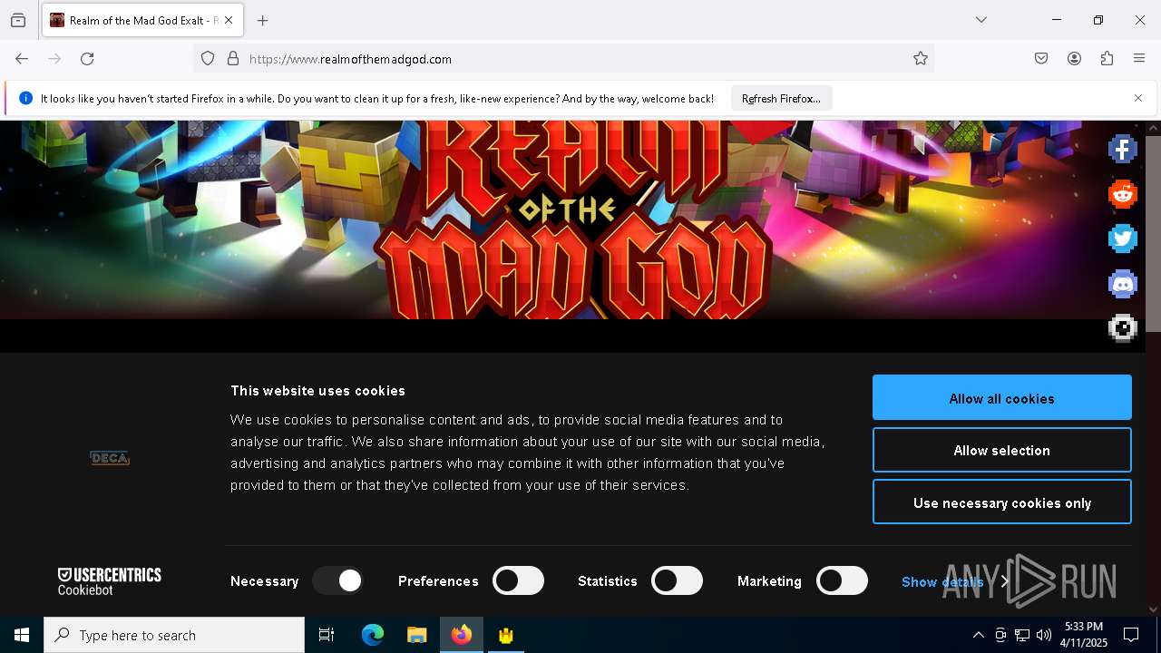The height and width of the screenshot is (653, 1161).
Task: Open the Reddit social link icon
Action: [1122, 194]
